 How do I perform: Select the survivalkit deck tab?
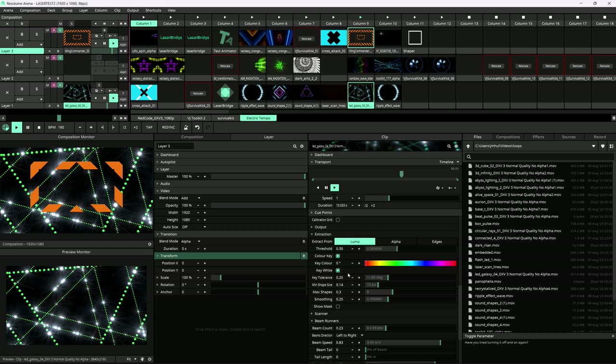[226, 118]
